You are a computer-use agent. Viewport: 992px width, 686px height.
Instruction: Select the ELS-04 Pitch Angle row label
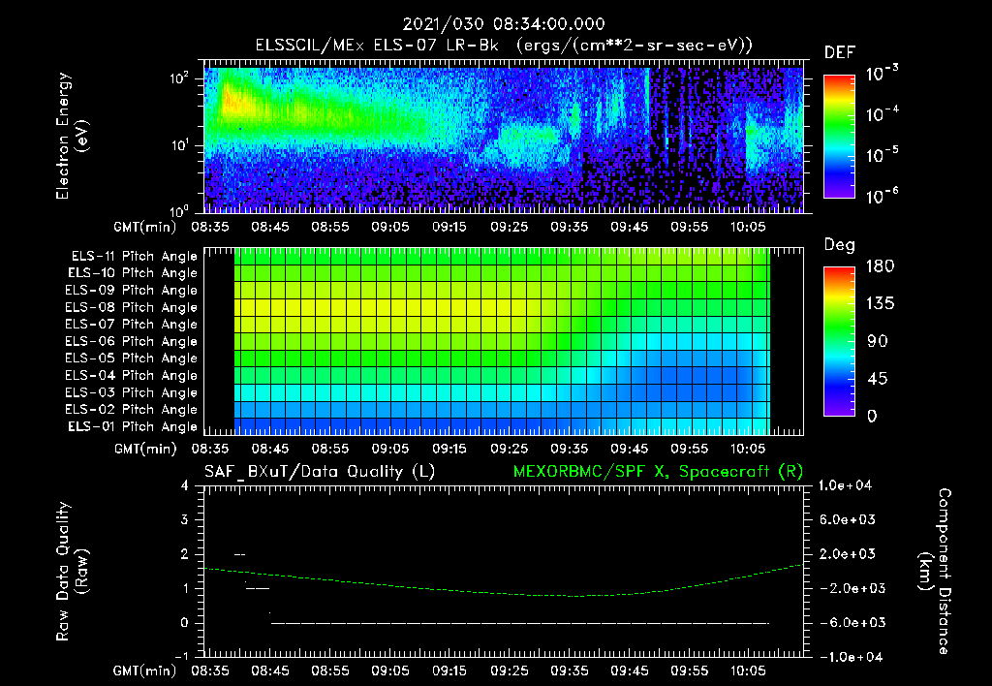[131, 375]
